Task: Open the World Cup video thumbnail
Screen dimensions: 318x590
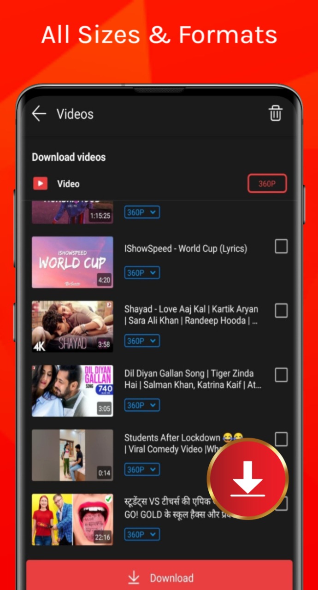Action: 72,262
